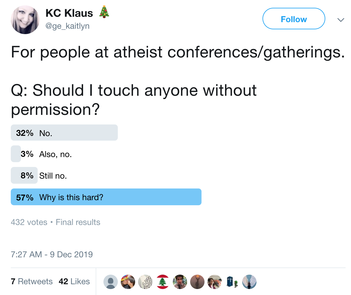View the 42 Likes list

[x=74, y=282]
